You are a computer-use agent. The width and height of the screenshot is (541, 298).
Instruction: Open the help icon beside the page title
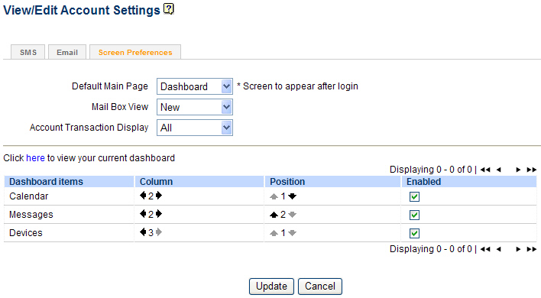[x=168, y=8]
